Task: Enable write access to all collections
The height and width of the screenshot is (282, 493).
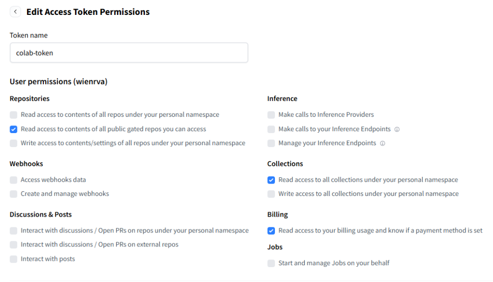Action: click(271, 194)
